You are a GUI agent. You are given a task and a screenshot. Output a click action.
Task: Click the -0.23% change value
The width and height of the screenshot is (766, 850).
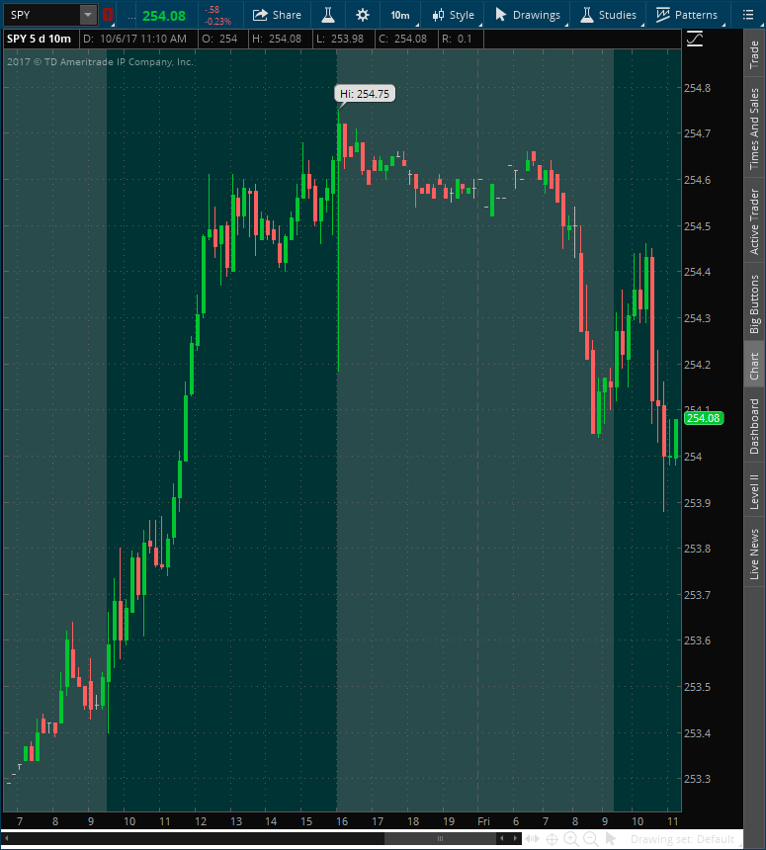click(x=218, y=22)
